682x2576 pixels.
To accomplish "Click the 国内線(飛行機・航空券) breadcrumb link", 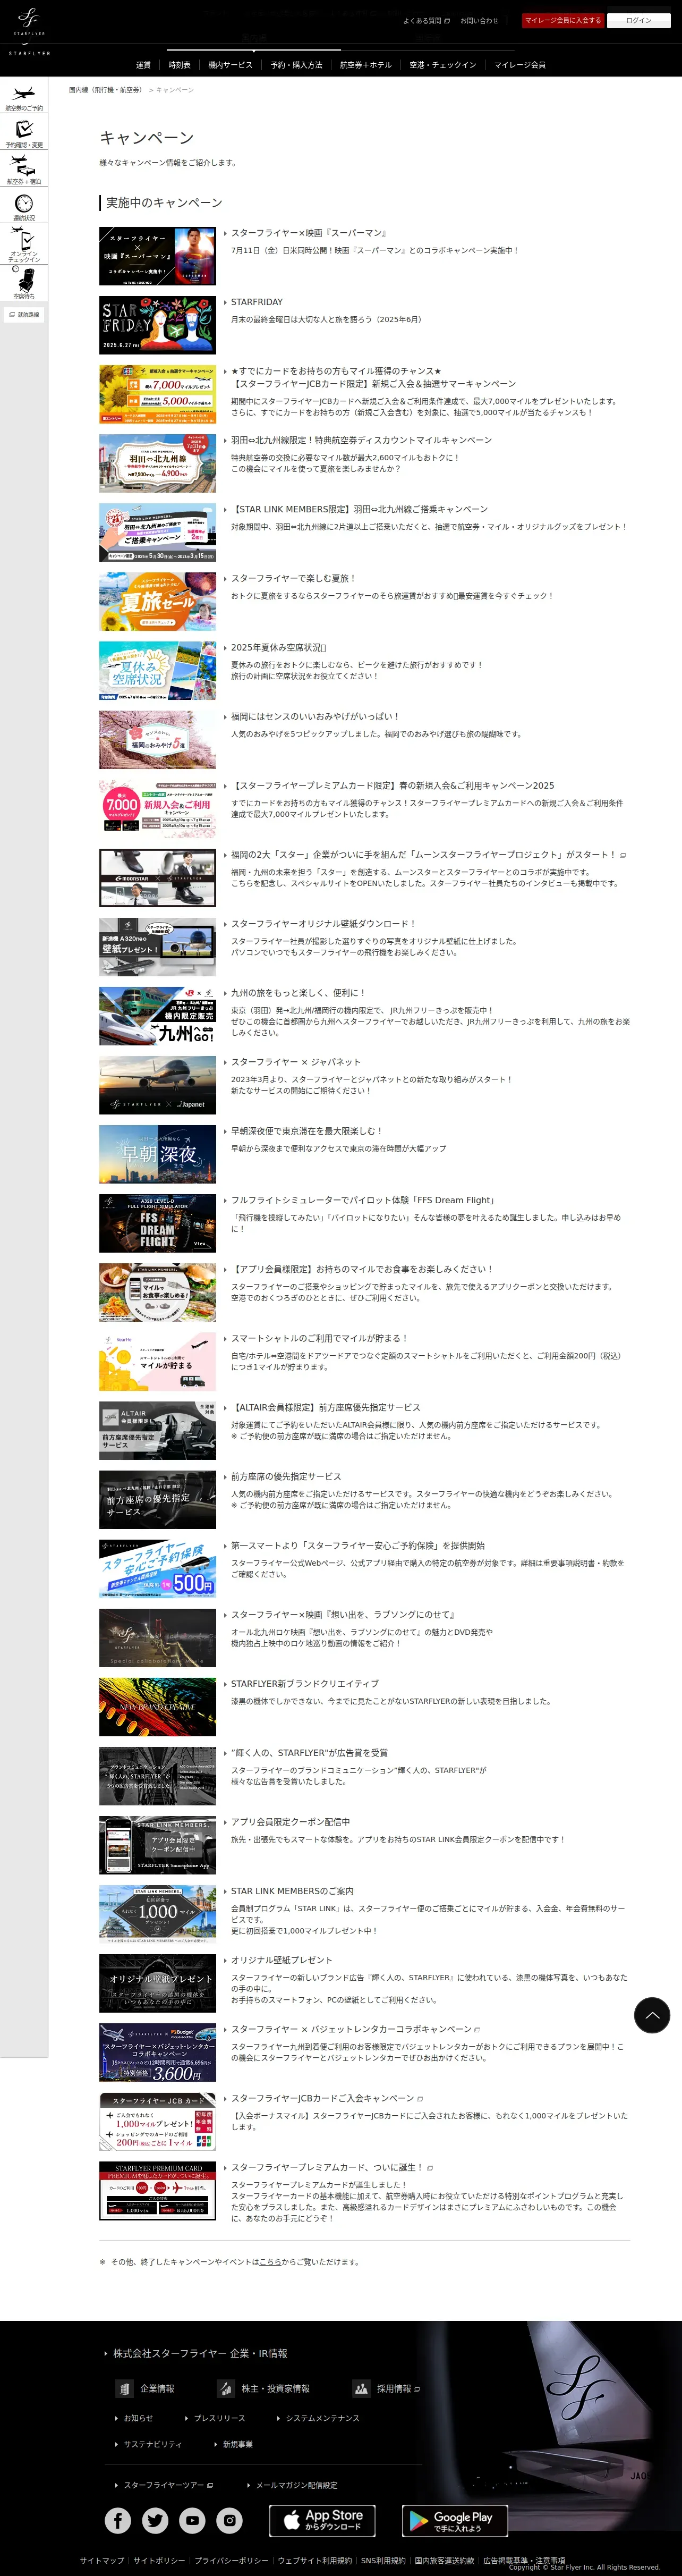I will (x=105, y=90).
